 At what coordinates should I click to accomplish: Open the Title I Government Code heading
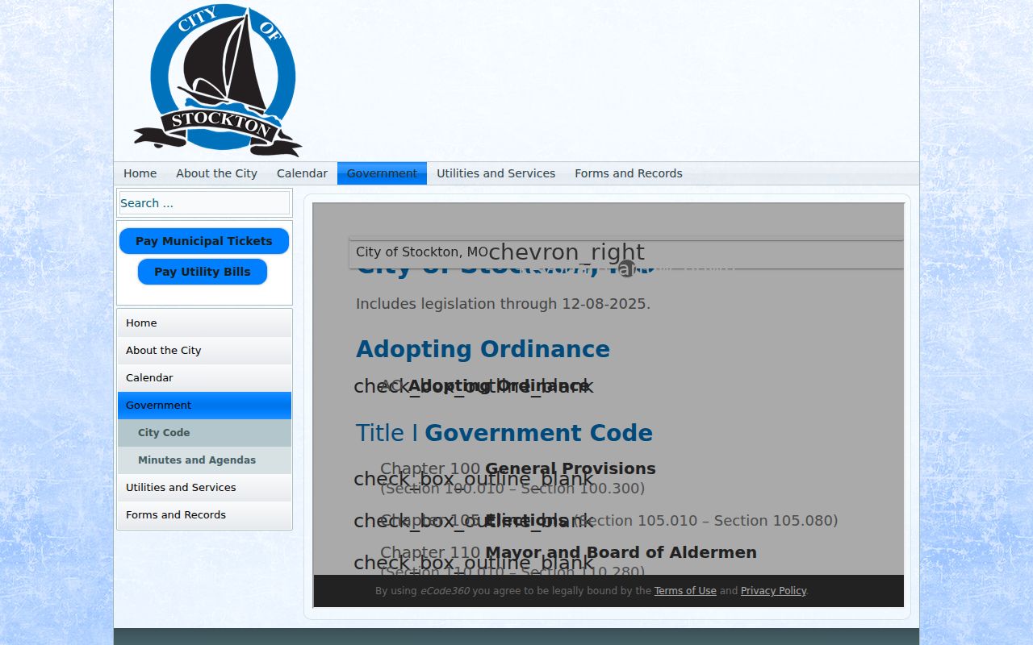504,433
